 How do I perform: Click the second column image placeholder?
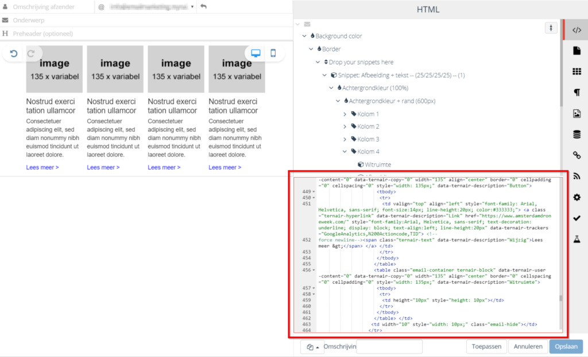click(115, 69)
